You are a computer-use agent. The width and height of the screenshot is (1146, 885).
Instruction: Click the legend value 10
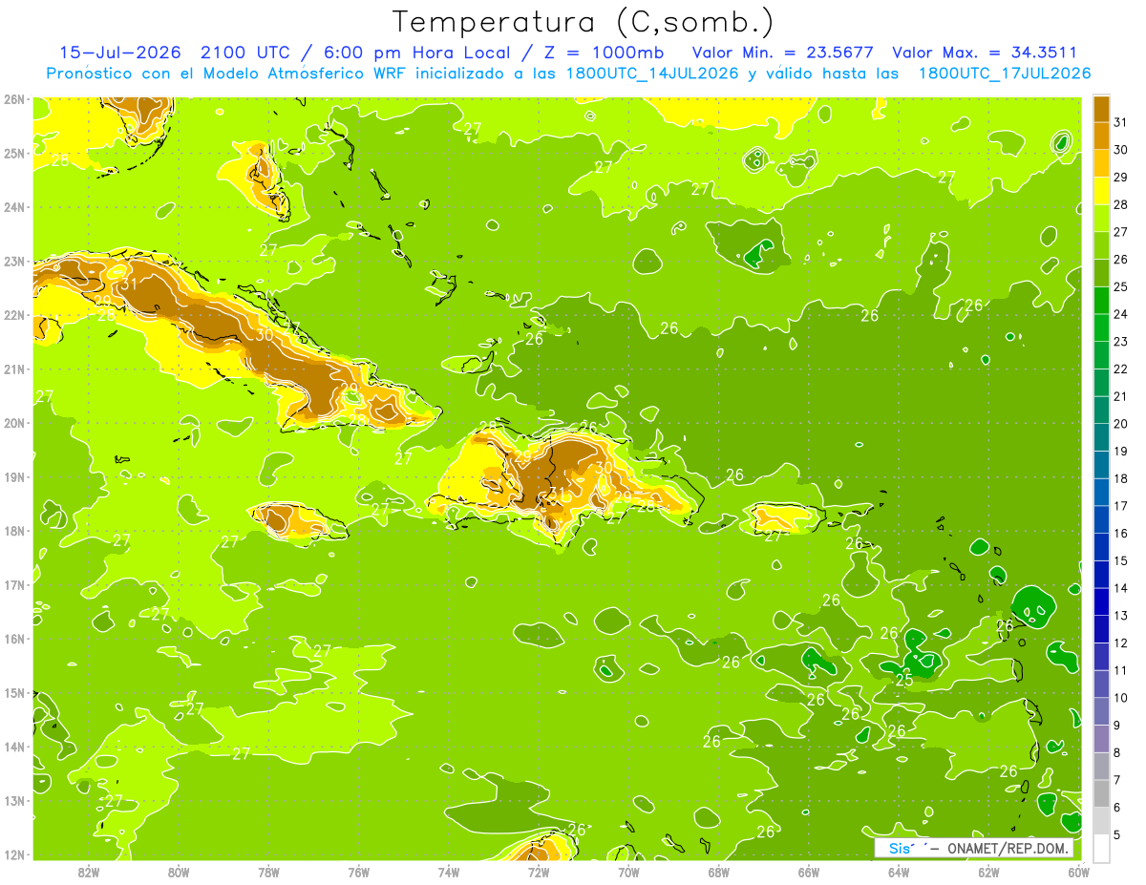(x=1121, y=698)
